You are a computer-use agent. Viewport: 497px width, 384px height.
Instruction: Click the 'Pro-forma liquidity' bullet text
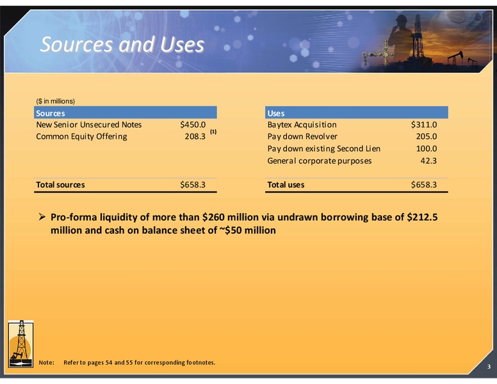(x=244, y=224)
